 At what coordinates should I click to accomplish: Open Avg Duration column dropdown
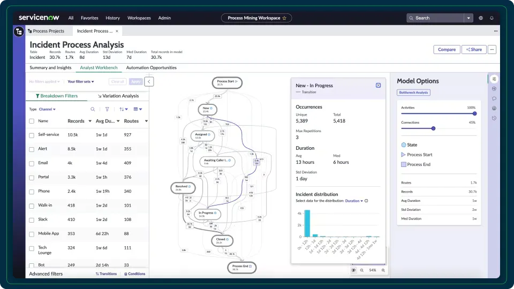click(118, 121)
